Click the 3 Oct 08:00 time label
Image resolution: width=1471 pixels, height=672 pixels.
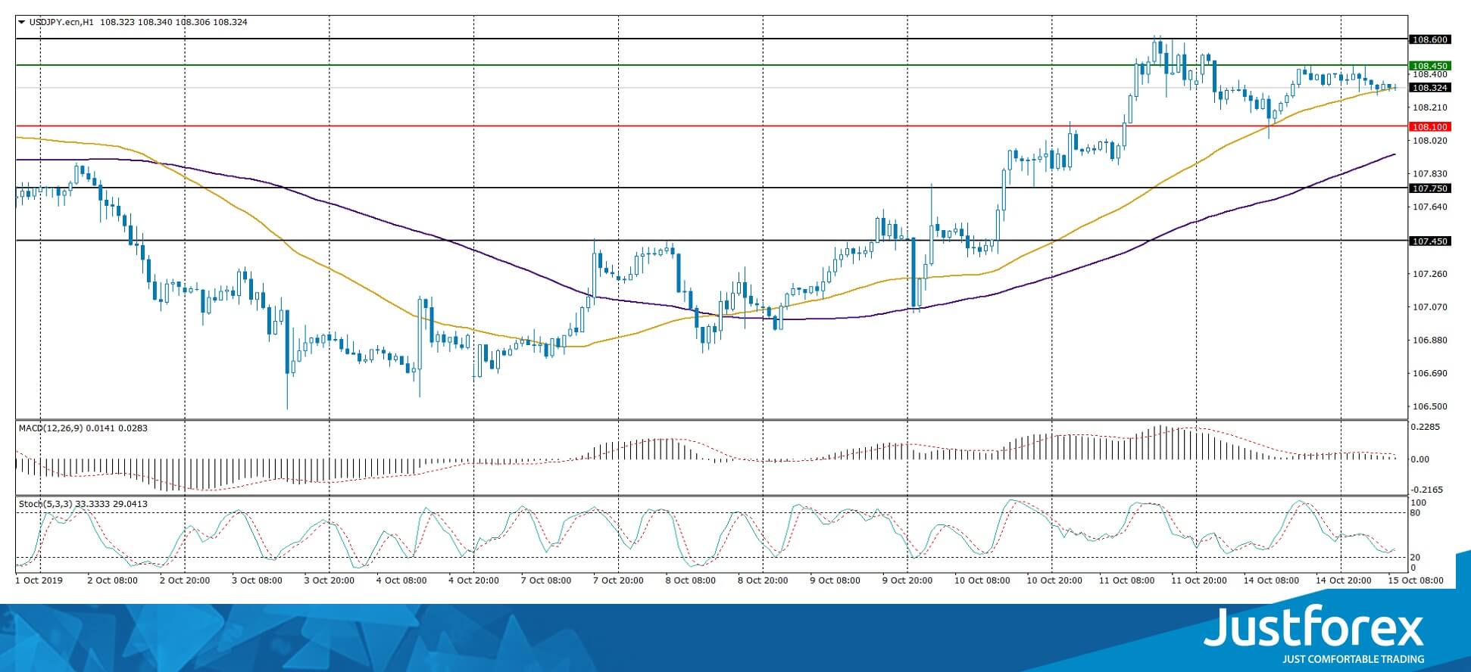pos(257,581)
